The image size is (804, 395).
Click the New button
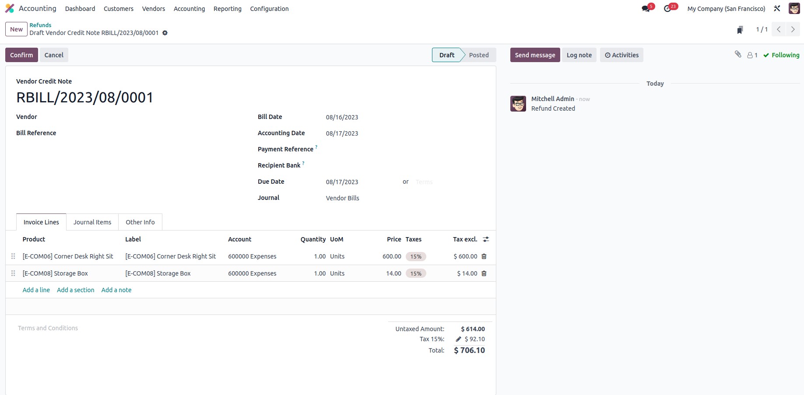(x=16, y=29)
